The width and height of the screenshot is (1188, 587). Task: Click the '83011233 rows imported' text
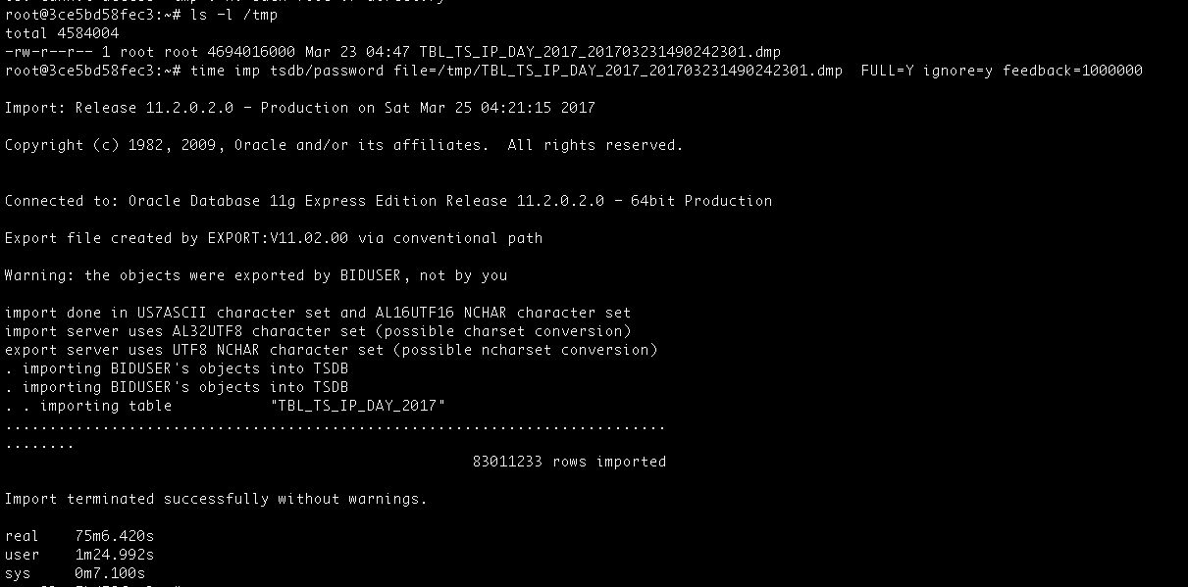pos(569,462)
